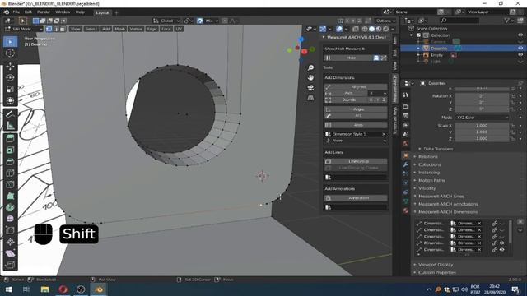The height and width of the screenshot is (296, 527).
Task: Select the 3D Cursor tool
Action: 10,53
